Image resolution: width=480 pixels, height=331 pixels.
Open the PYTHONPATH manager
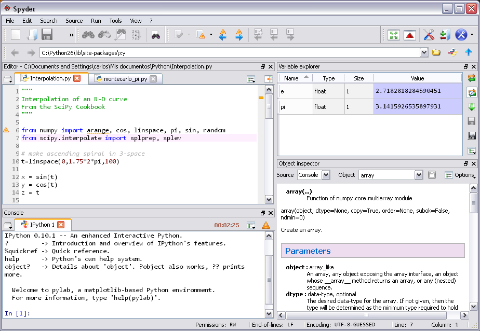click(445, 35)
